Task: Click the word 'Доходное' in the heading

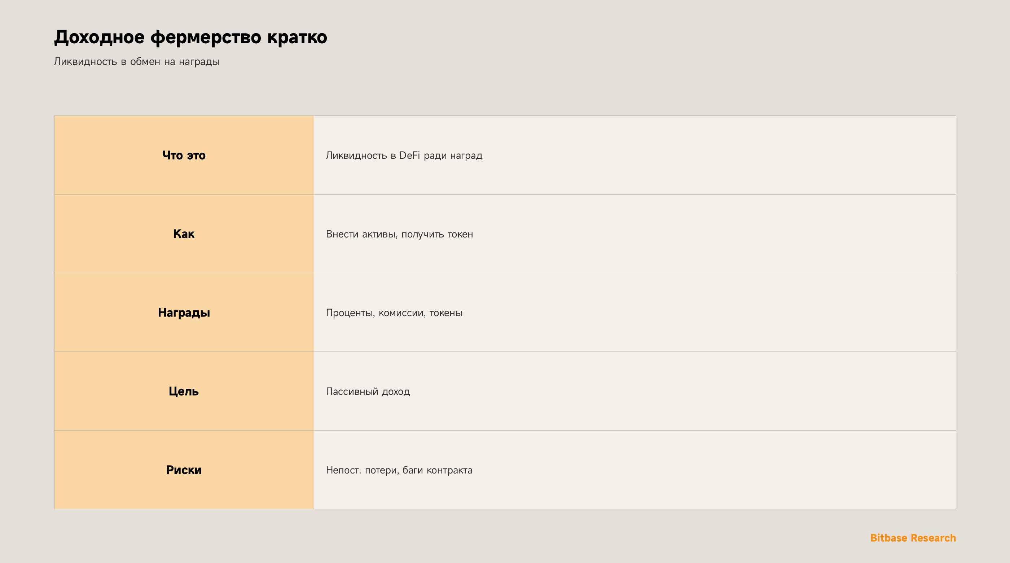Action: [x=99, y=37]
